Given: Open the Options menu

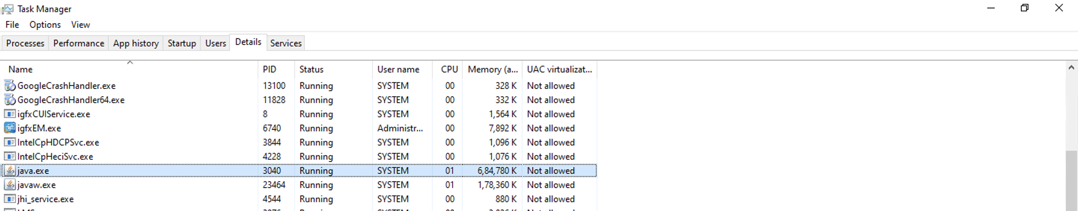Looking at the screenshot, I should tap(45, 25).
